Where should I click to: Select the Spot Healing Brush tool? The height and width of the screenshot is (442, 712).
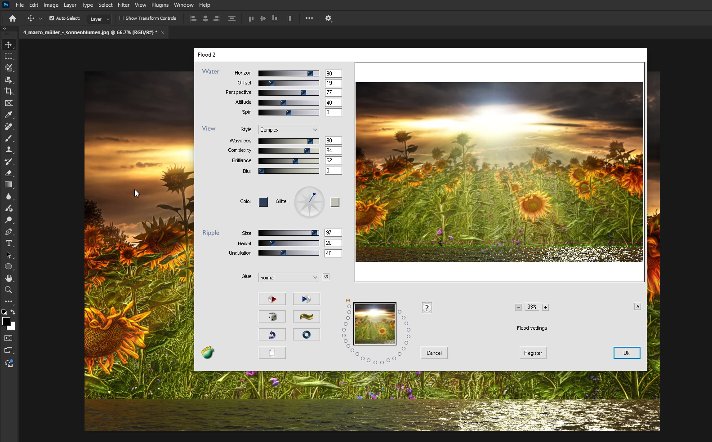click(x=9, y=127)
